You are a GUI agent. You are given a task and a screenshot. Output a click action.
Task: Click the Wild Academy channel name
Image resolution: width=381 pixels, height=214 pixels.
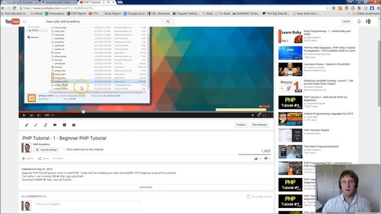click(41, 144)
